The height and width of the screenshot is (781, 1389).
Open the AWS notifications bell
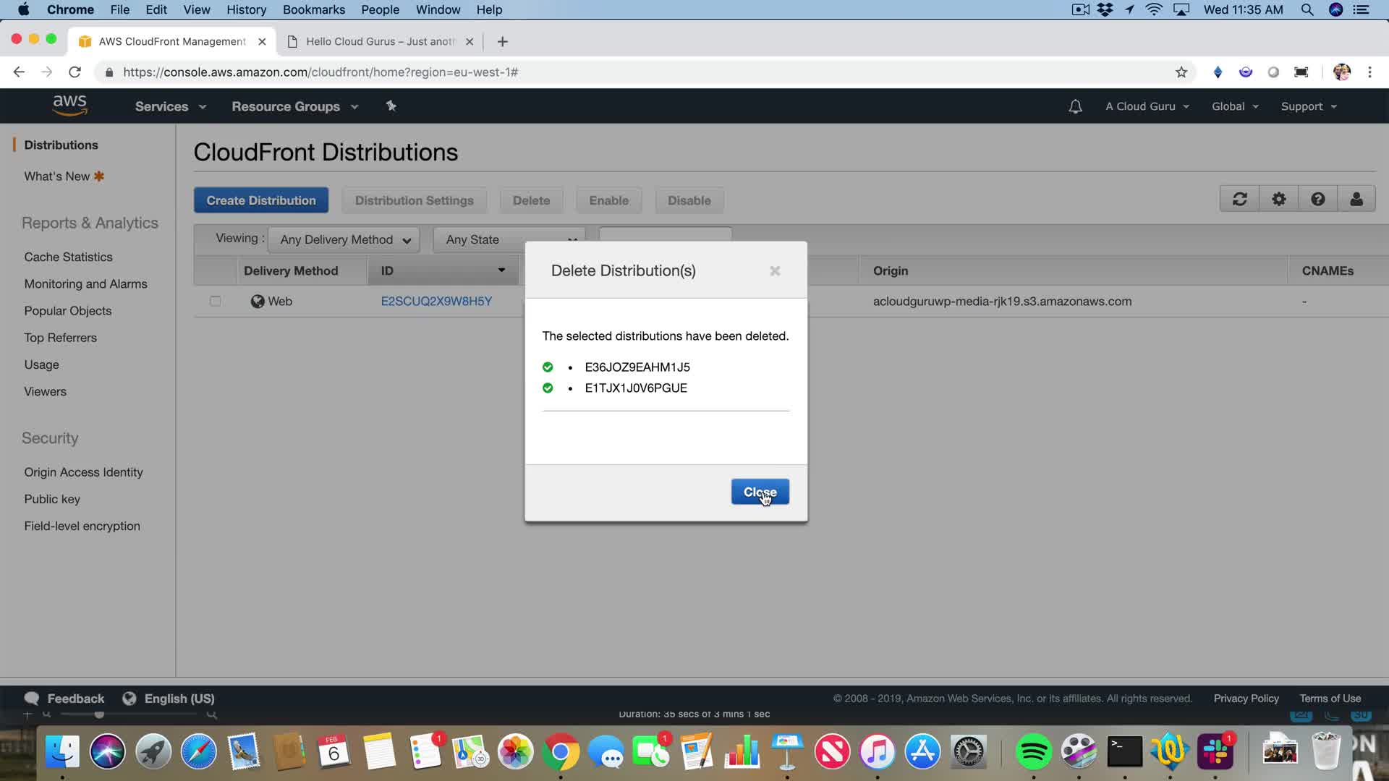click(x=1075, y=106)
